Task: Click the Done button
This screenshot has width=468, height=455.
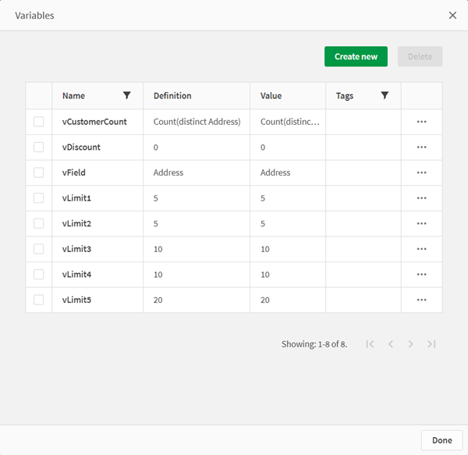Action: (x=441, y=440)
